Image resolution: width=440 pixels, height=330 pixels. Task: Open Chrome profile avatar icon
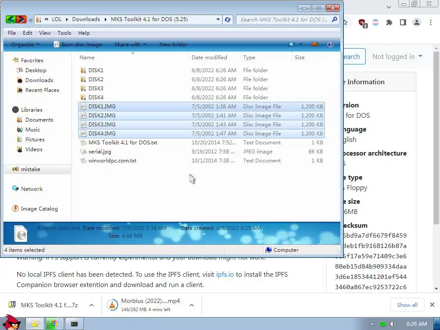(x=417, y=22)
